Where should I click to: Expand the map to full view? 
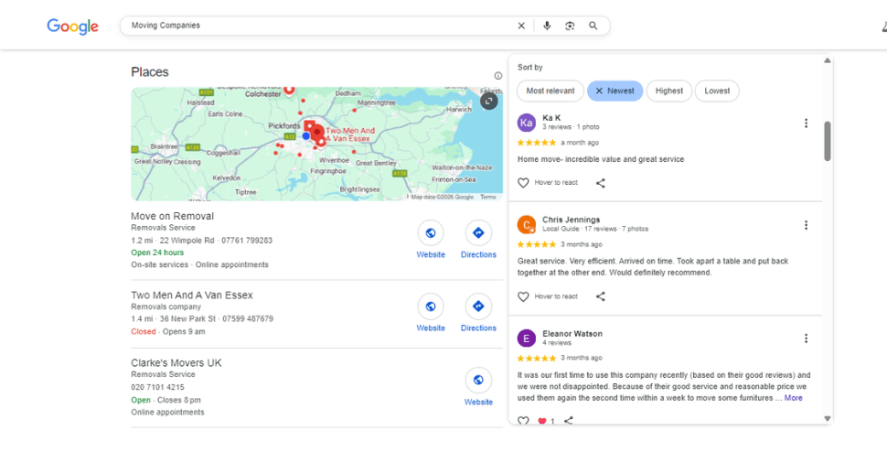pos(488,101)
